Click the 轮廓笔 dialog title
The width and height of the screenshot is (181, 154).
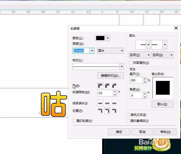pyautogui.click(x=75, y=29)
